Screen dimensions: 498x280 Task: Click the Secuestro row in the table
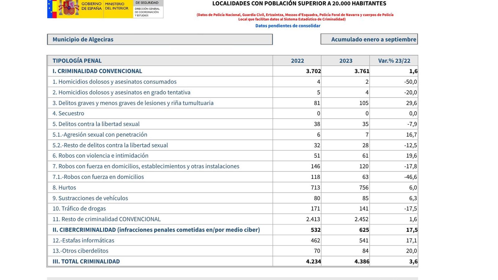coord(69,113)
